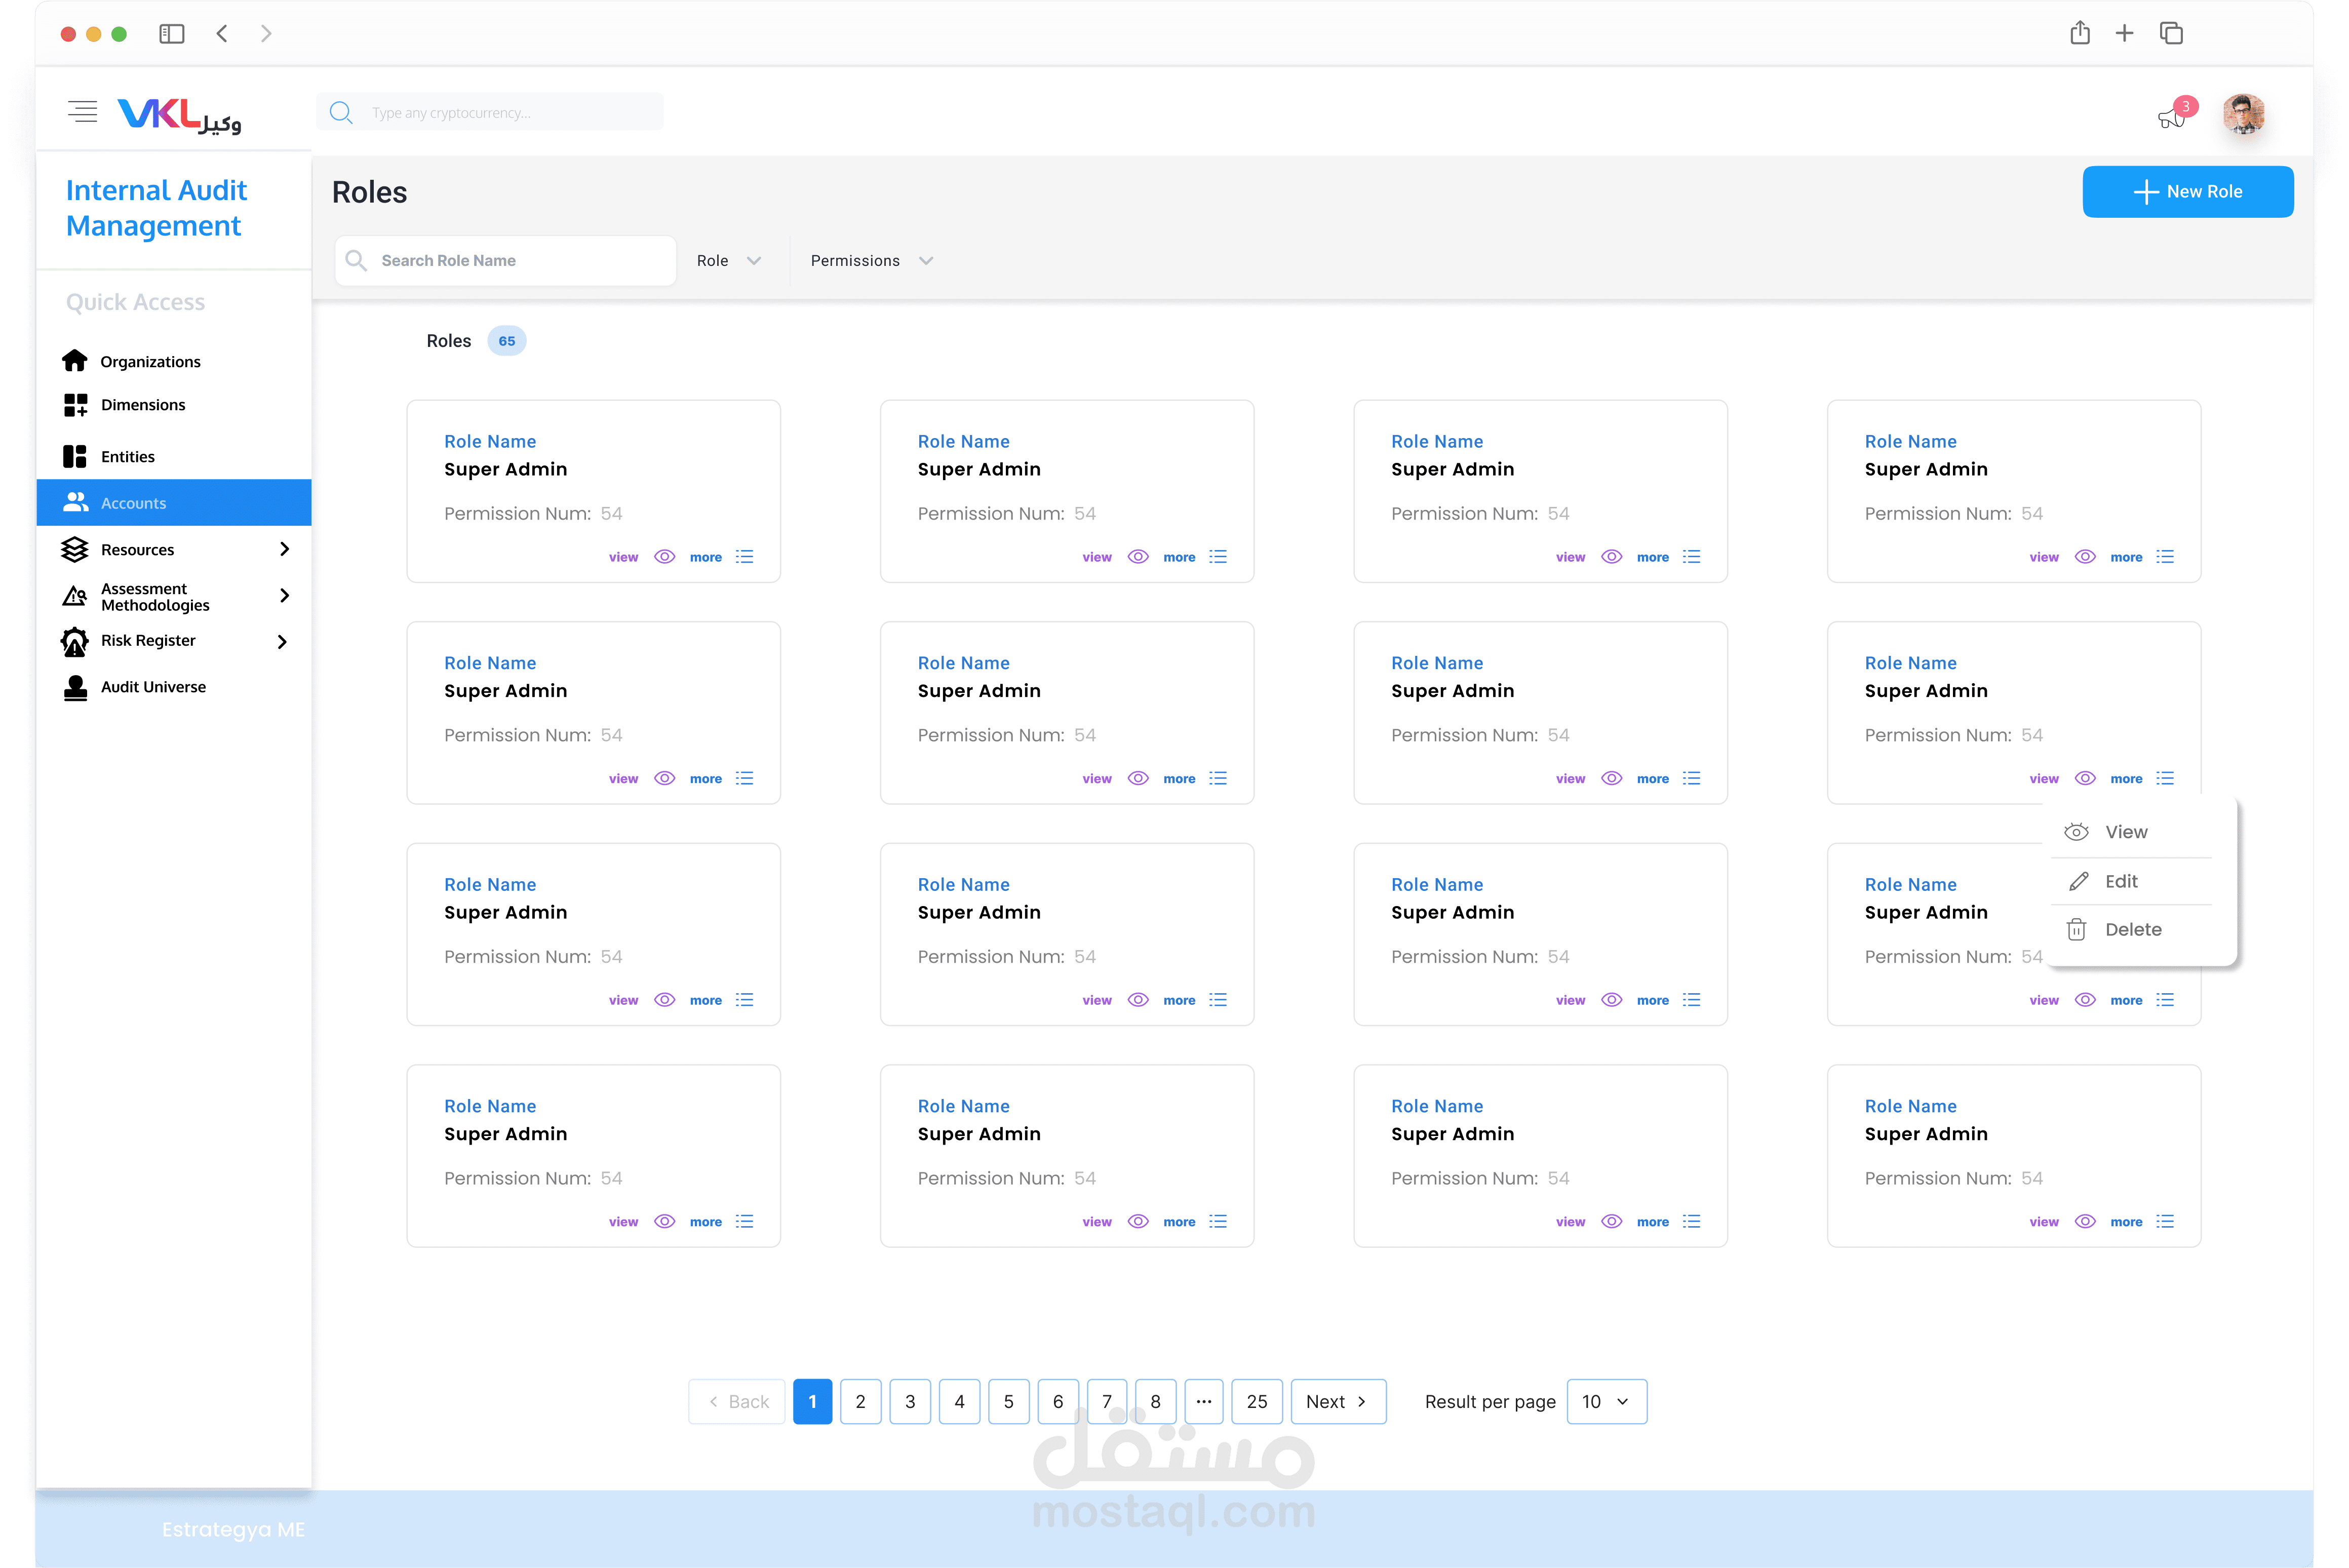Screen dimensions: 2349x1568
Task: Open the Role filter dropdown
Action: (729, 260)
